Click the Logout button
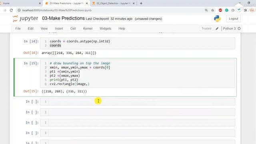Image resolution: width=256 pixels, height=144 pixels. coord(233,19)
